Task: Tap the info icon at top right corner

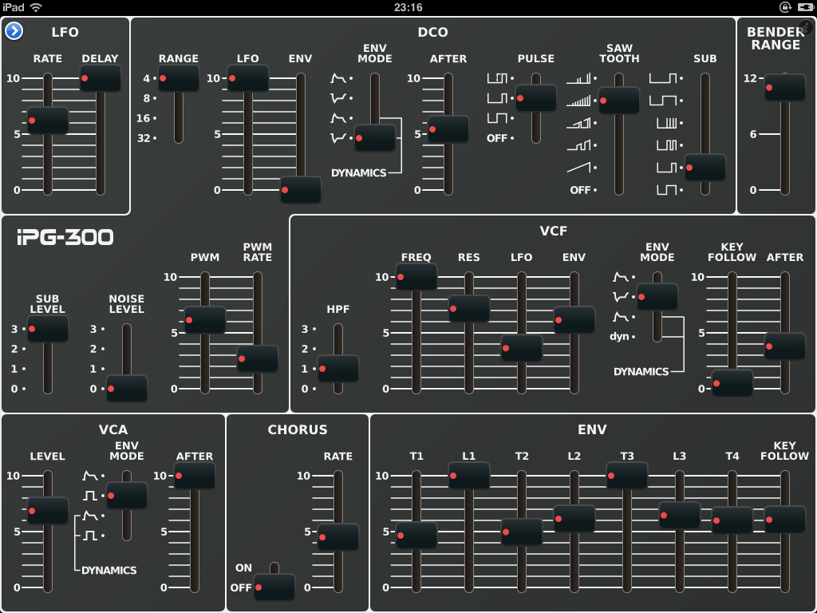Action: coord(806,27)
